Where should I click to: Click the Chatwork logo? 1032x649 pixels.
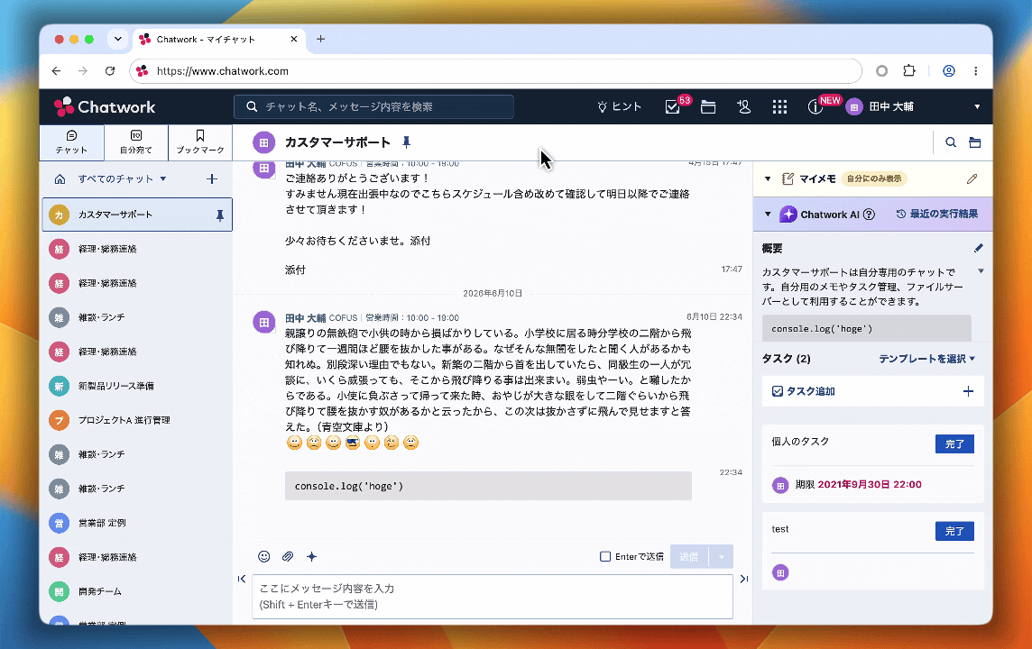tap(105, 106)
